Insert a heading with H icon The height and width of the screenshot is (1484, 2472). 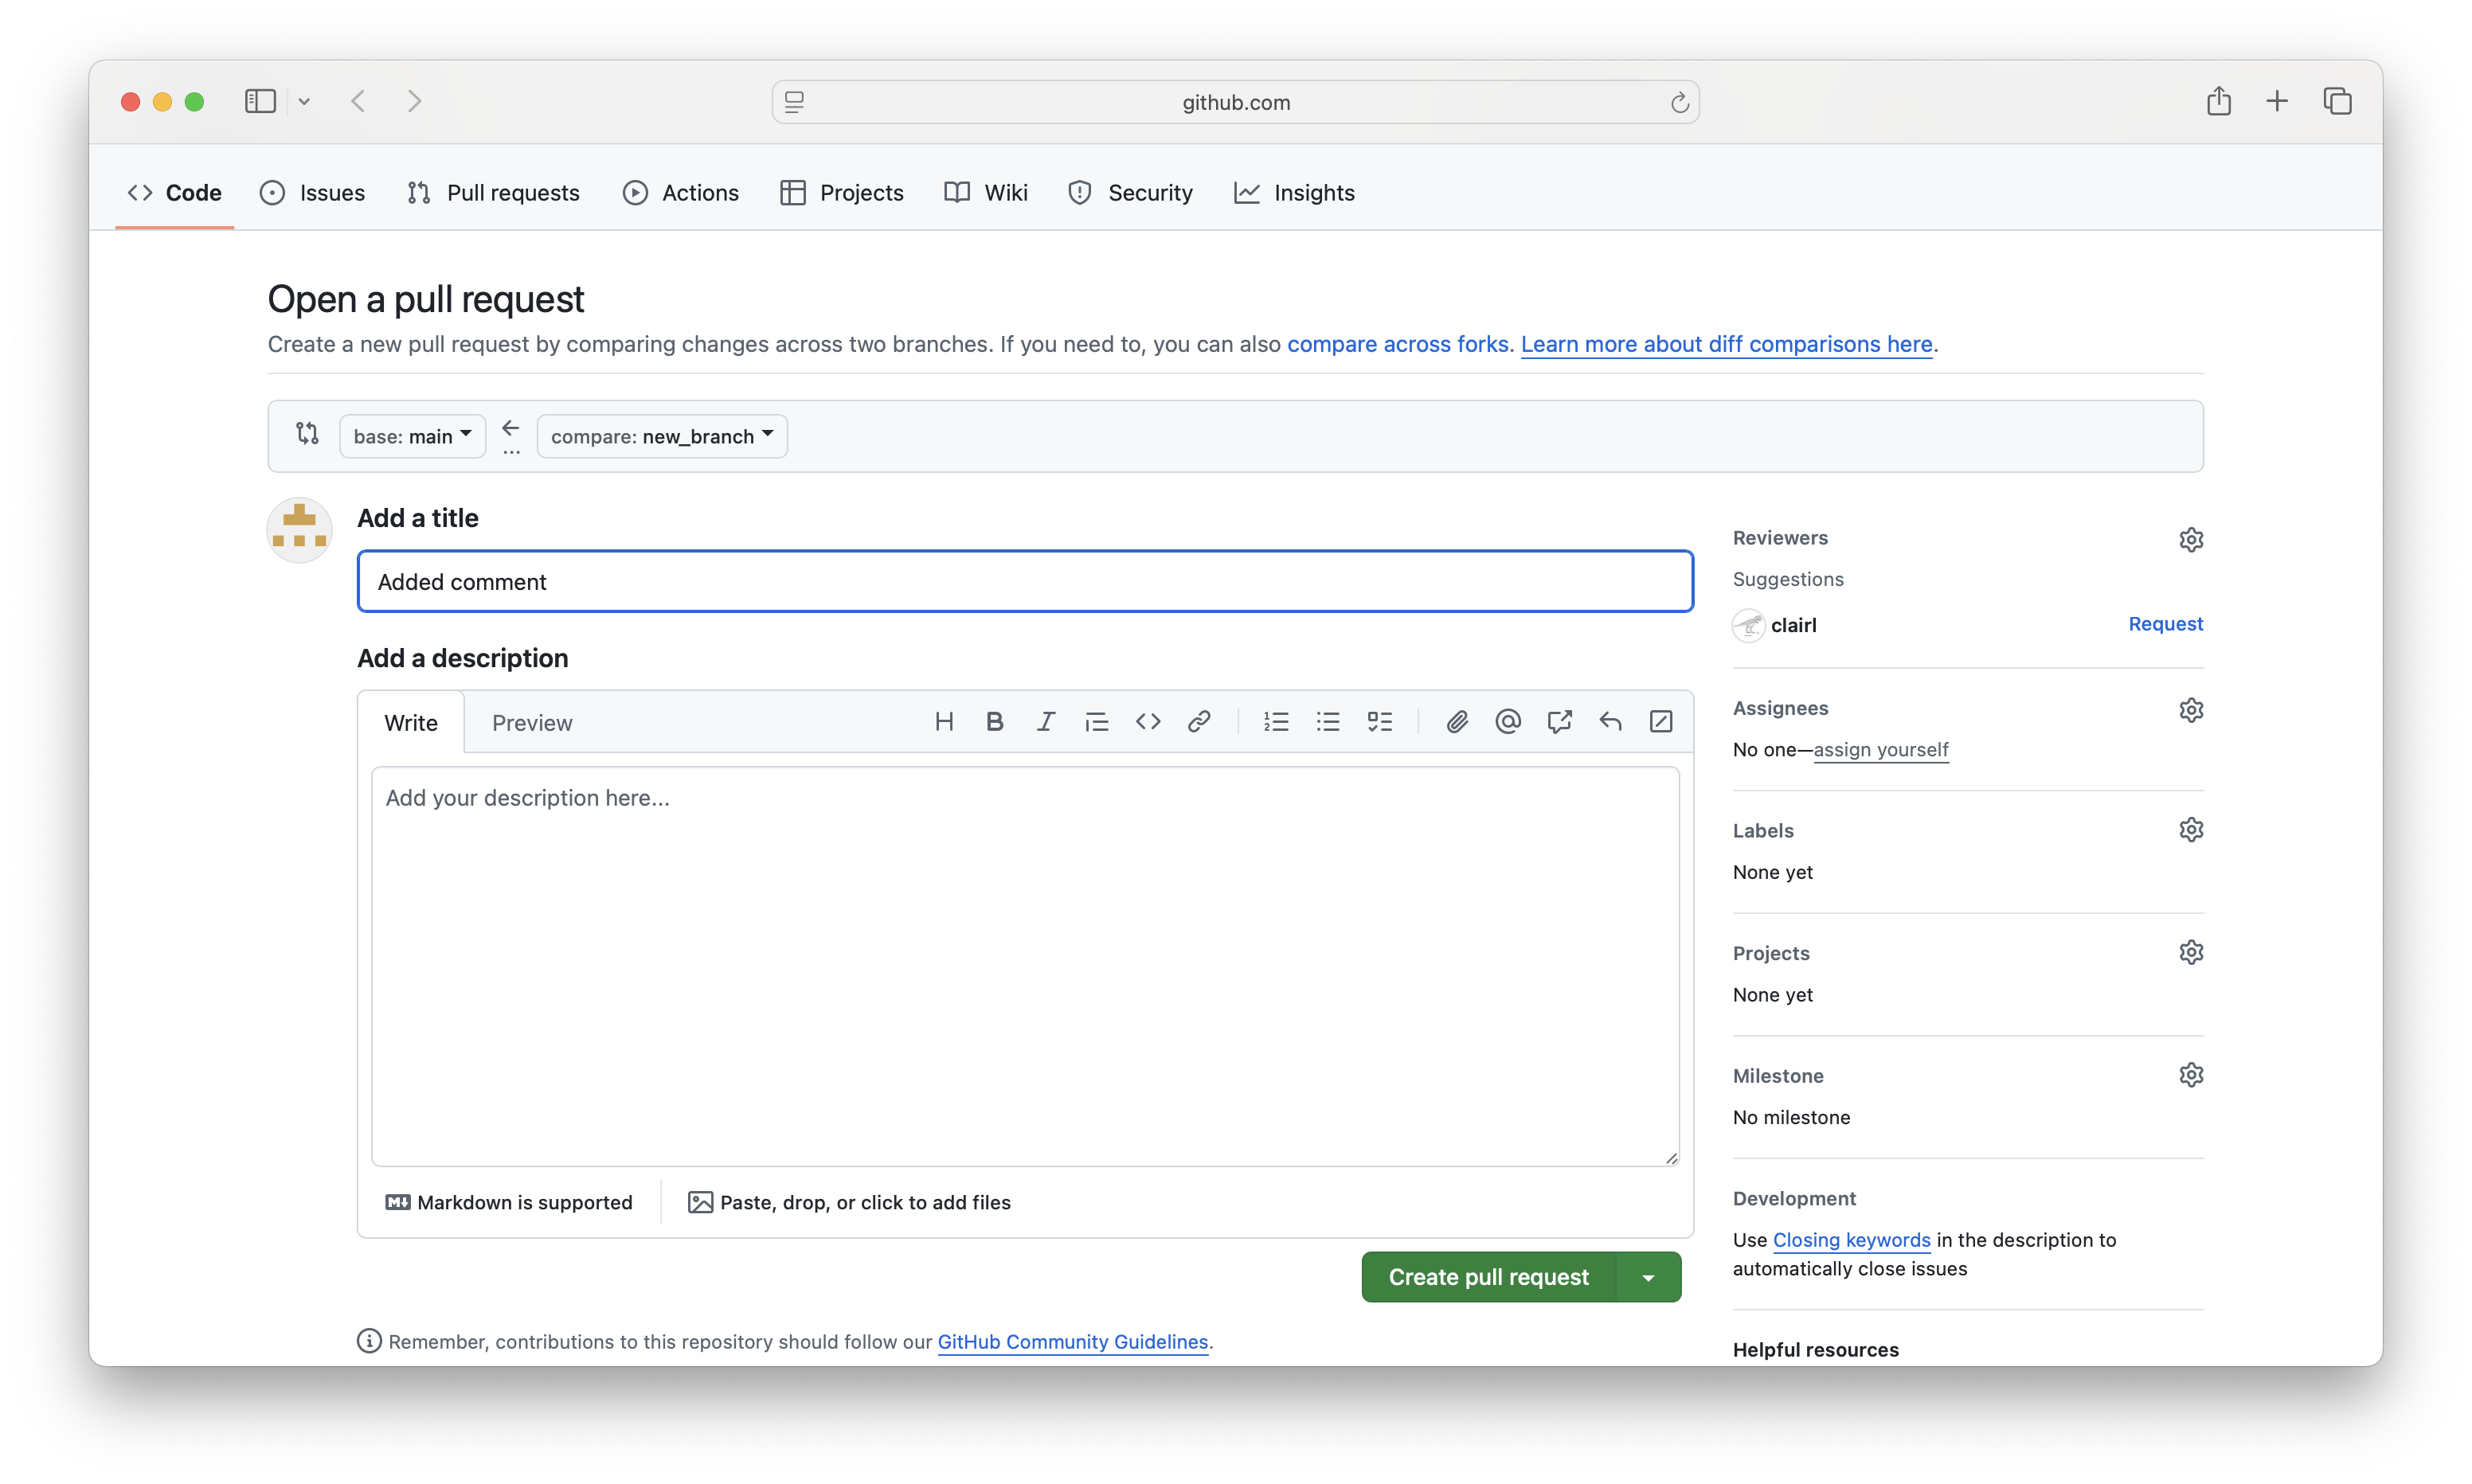(943, 721)
